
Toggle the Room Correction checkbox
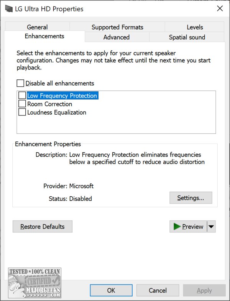pyautogui.click(x=22, y=104)
